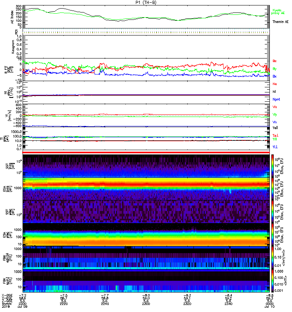Click the -8.0 X-GSE position value
The image size is (292, 312).
[x=146, y=295]
